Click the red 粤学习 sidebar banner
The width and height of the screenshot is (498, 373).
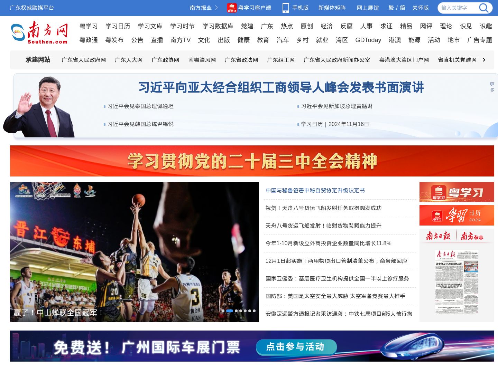point(457,192)
